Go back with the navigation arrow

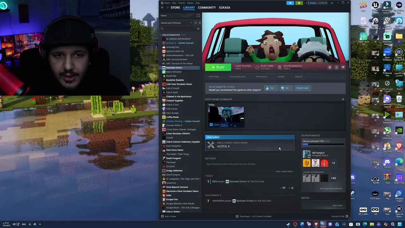(162, 7)
